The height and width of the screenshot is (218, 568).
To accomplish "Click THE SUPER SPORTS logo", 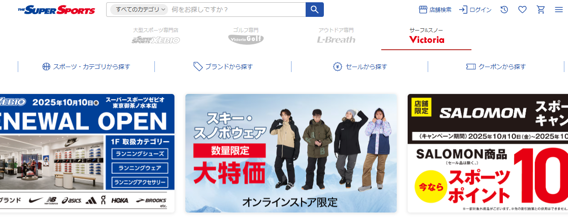I will click(56, 10).
